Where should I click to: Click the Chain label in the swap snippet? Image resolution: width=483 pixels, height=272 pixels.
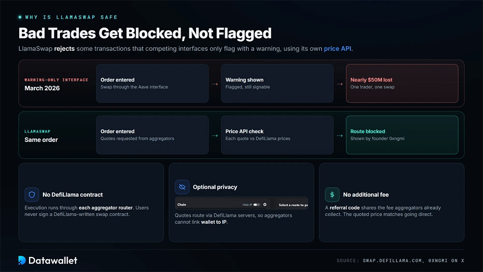click(182, 204)
